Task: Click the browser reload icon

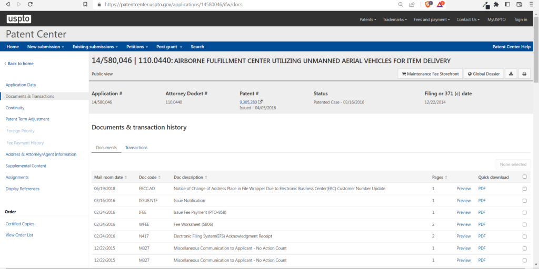Action: coord(30,4)
